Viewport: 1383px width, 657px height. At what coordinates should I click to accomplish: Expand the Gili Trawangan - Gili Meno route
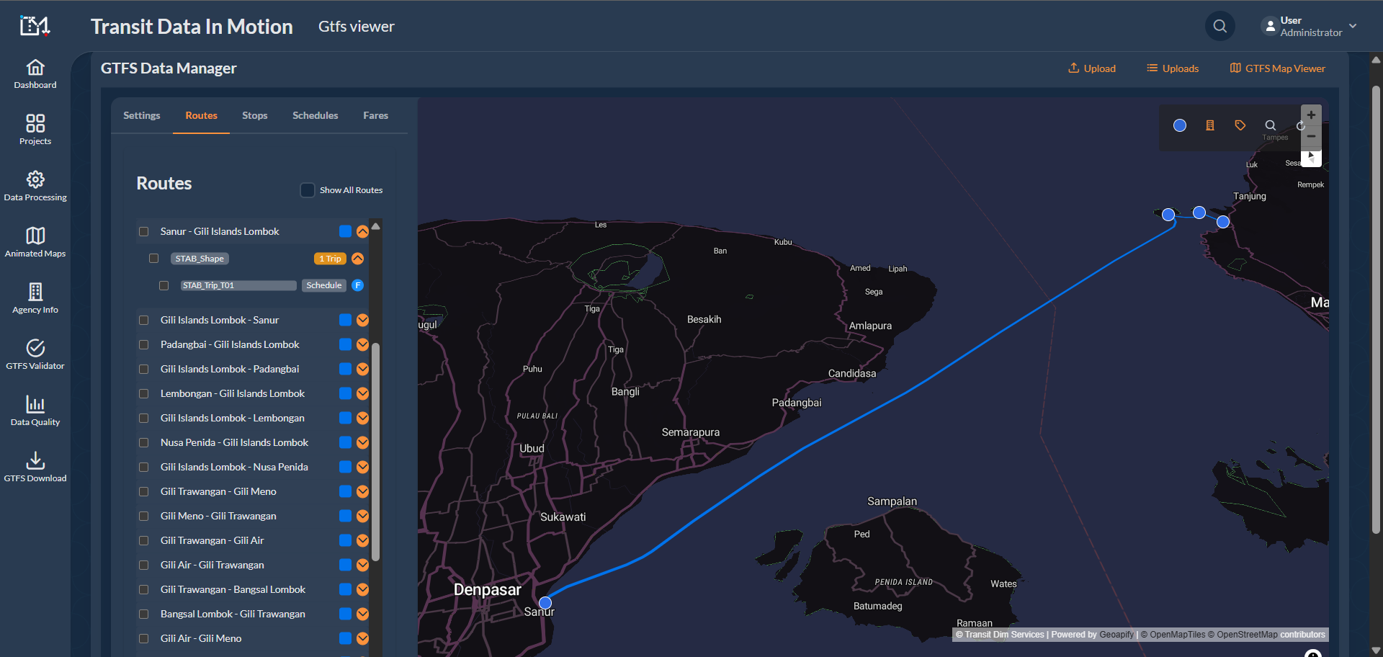(362, 491)
